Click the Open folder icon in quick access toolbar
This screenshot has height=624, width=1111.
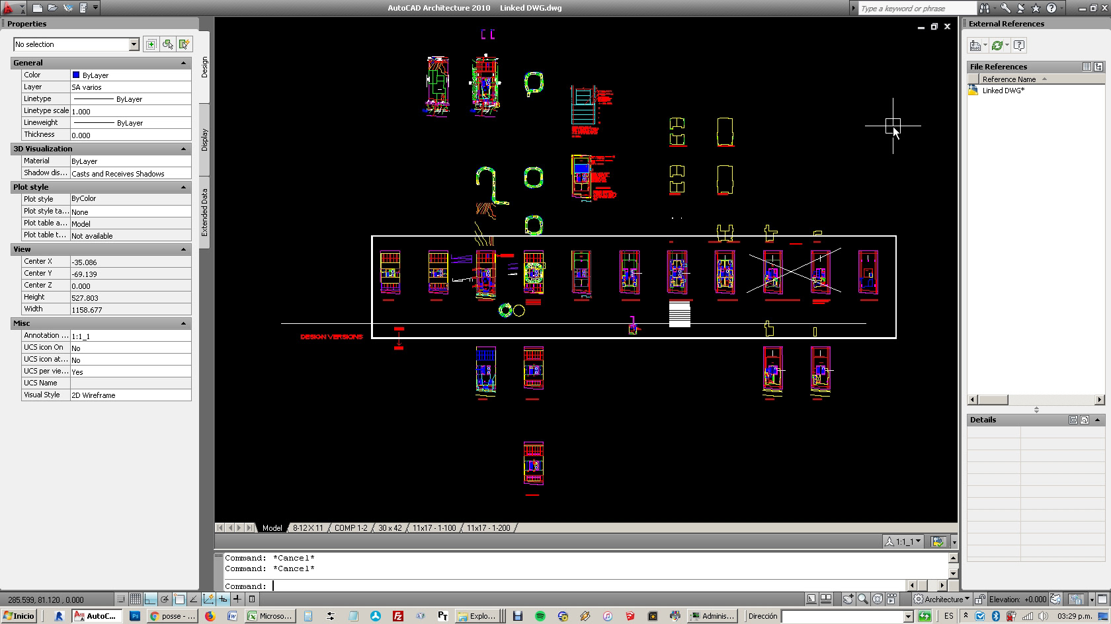pyautogui.click(x=53, y=8)
